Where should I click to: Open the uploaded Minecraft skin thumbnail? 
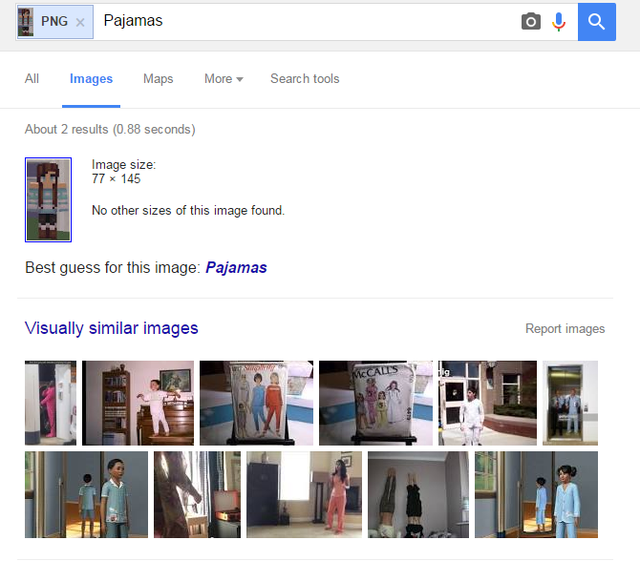click(48, 199)
